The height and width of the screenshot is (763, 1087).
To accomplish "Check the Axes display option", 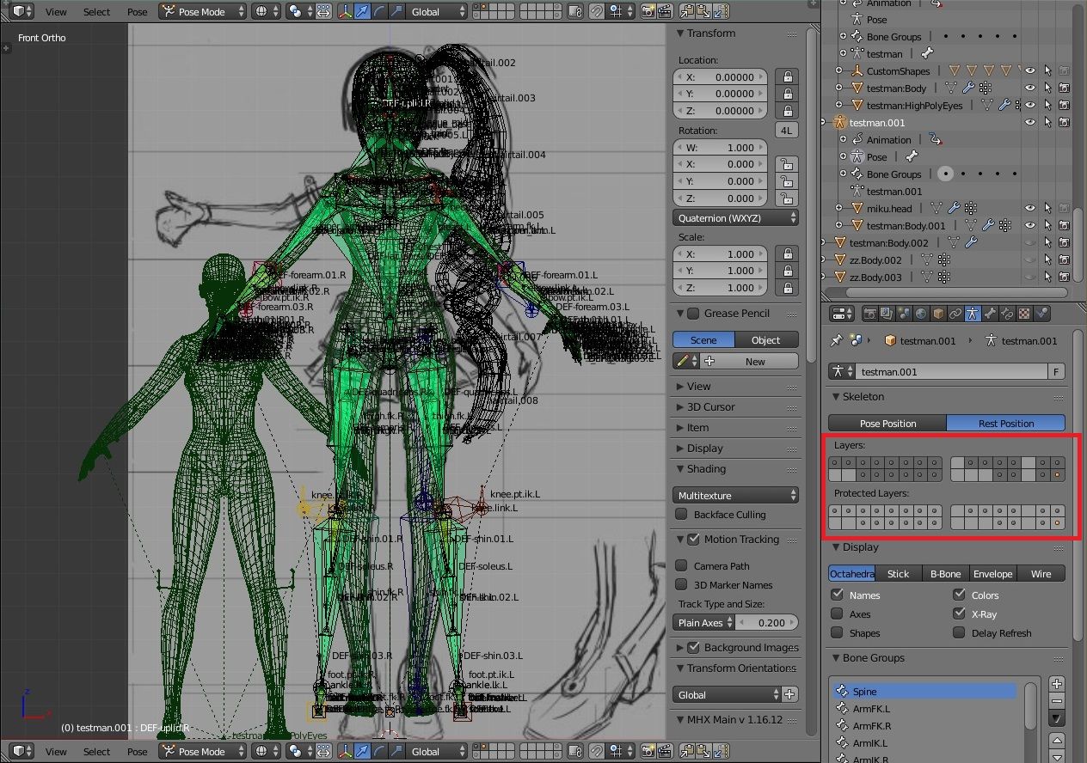I will 838,613.
